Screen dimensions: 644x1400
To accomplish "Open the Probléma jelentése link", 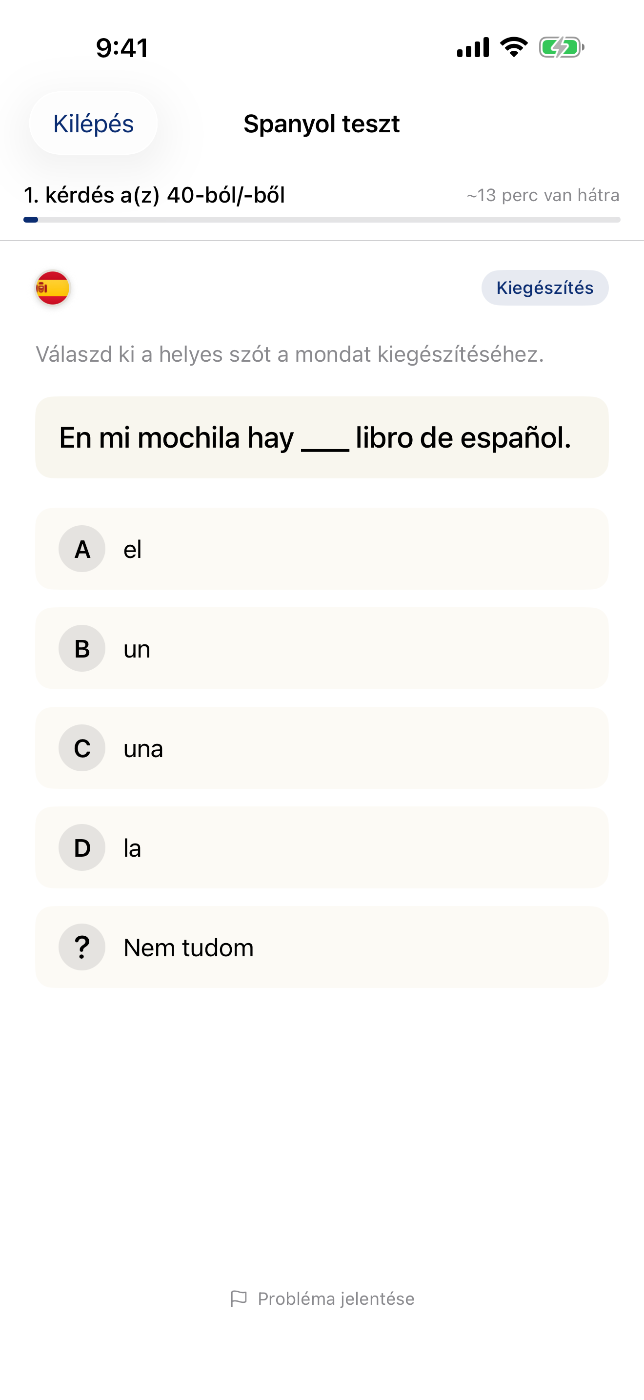I will [336, 1298].
